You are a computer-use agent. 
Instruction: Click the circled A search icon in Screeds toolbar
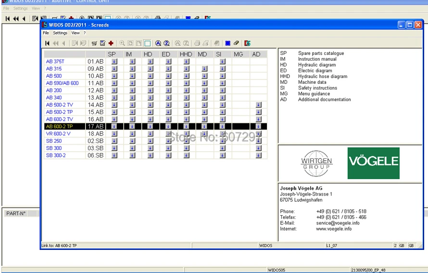[158, 43]
